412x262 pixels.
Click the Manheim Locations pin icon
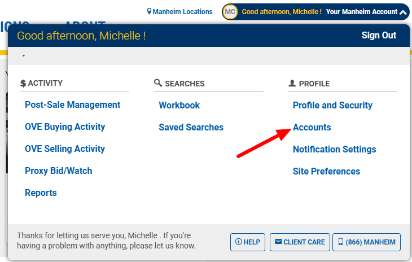[150, 12]
